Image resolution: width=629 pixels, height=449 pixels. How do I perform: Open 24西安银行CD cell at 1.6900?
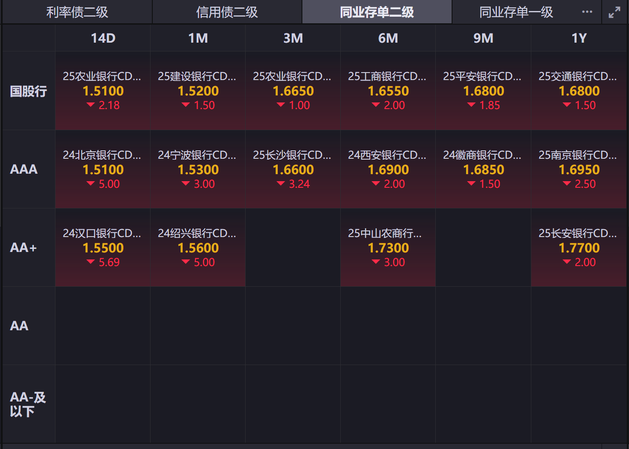click(x=388, y=169)
